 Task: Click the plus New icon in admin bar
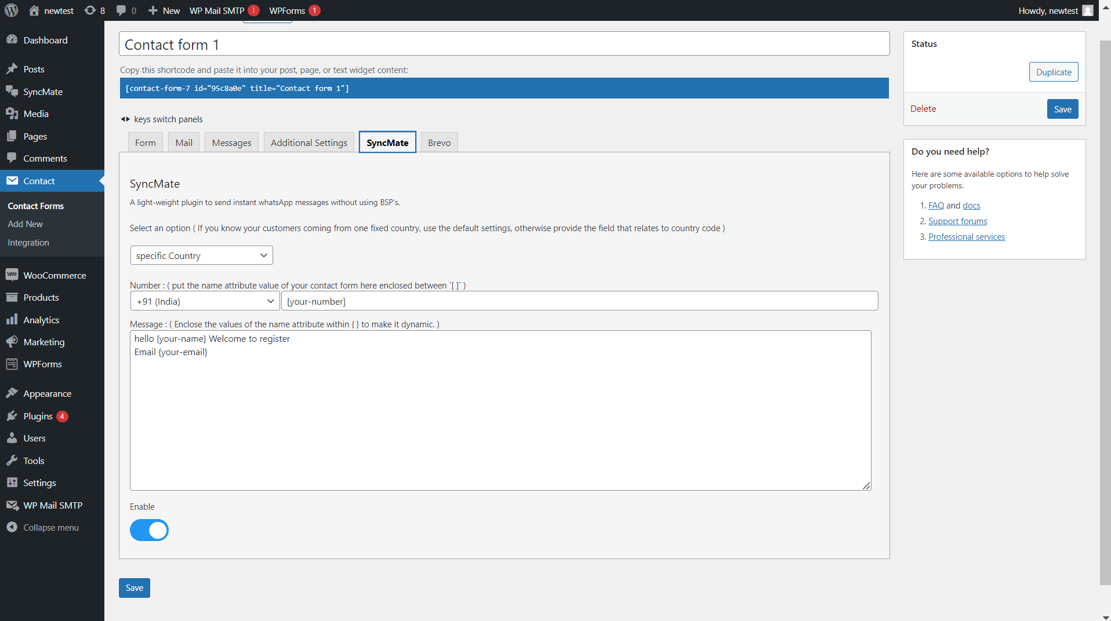153,10
